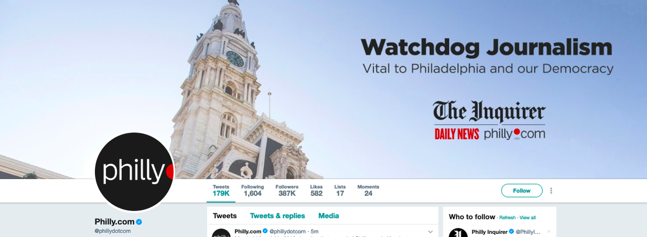
Task: Dismiss the Philly Inquirer follow suggestion
Action: click(549, 232)
